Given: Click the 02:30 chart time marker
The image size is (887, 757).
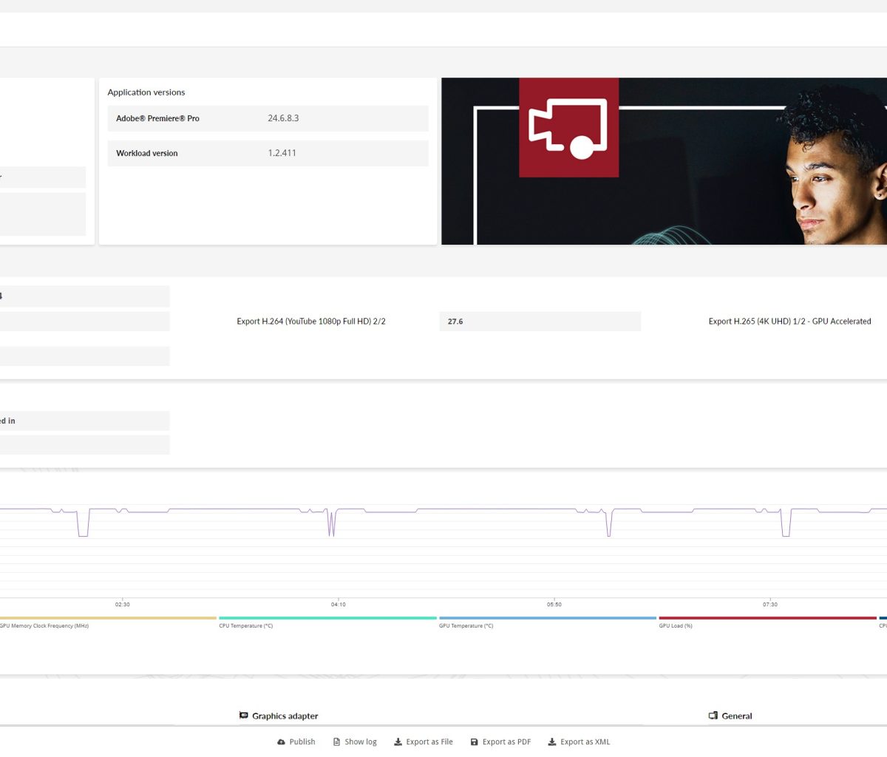Looking at the screenshot, I should point(122,605).
